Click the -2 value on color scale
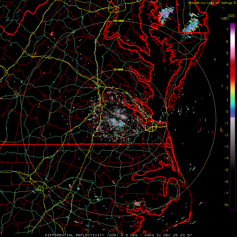Image resolution: width=237 pixels, height=237 pixels. 226,135
